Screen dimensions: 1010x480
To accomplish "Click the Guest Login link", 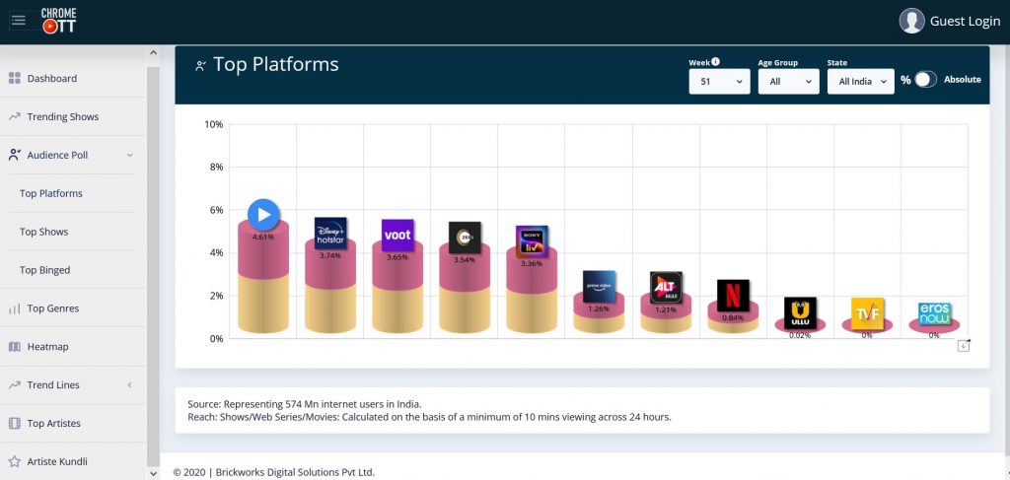I will click(x=950, y=21).
